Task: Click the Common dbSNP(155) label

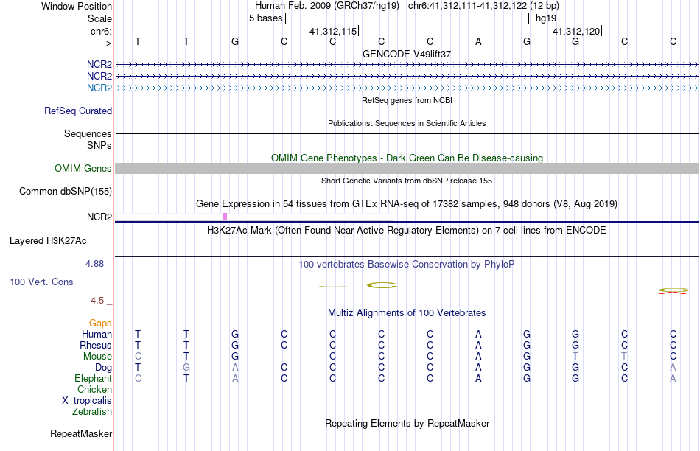Action: coord(65,191)
